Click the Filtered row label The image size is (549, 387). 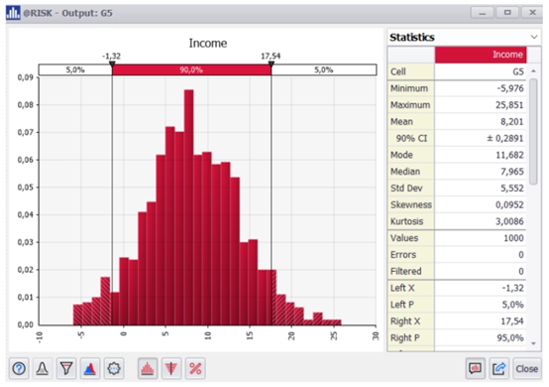click(x=405, y=271)
